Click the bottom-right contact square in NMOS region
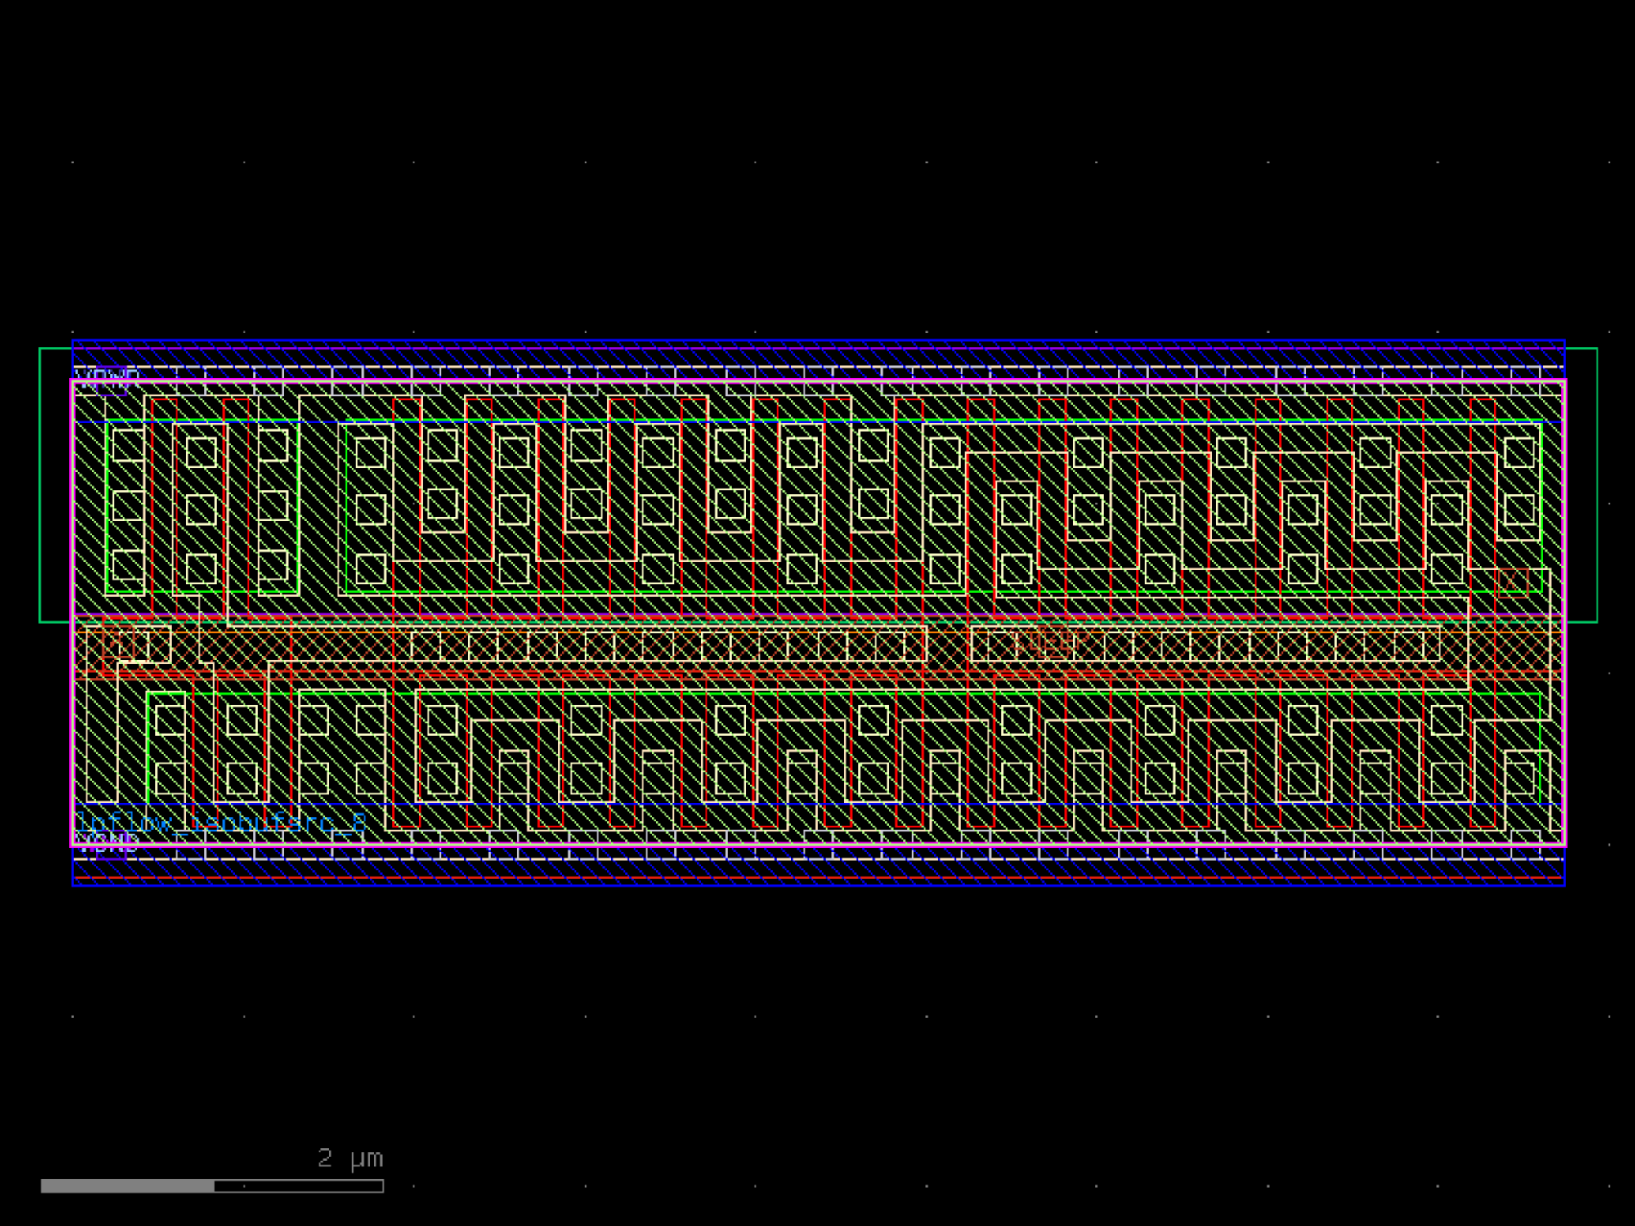 point(1519,777)
